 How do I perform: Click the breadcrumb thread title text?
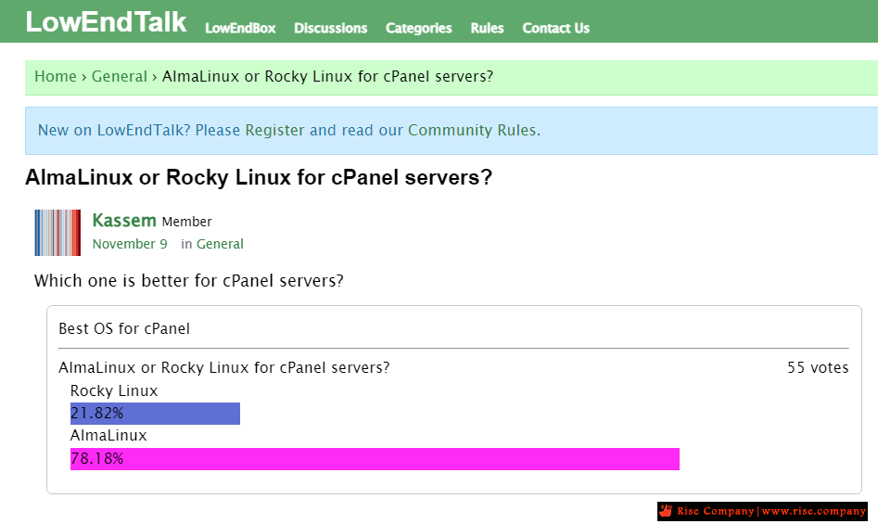coord(327,76)
